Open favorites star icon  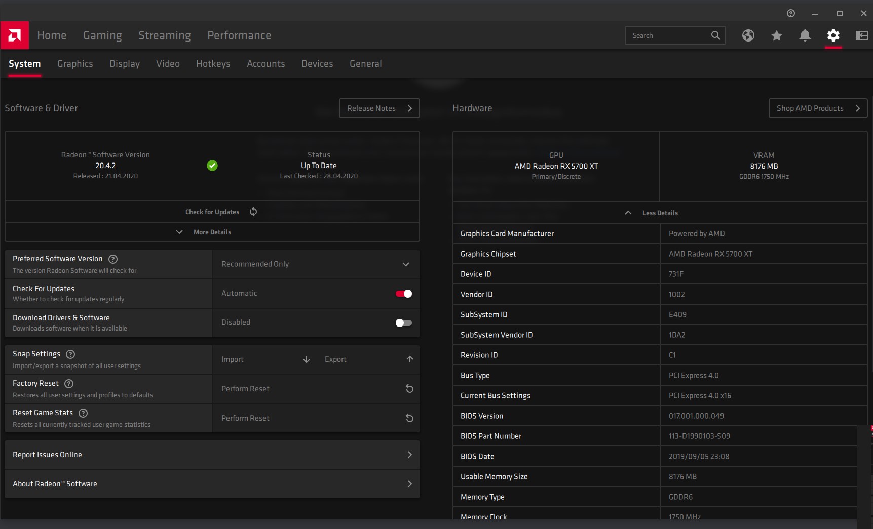(x=776, y=35)
